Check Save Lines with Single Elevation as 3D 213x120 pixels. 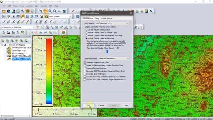[x=85, y=80]
